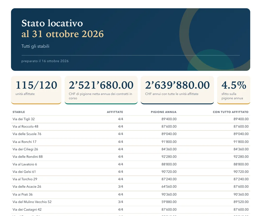Select the 'Via ai Prati 36' row name
The width and height of the screenshot is (261, 216).
pos(22,194)
